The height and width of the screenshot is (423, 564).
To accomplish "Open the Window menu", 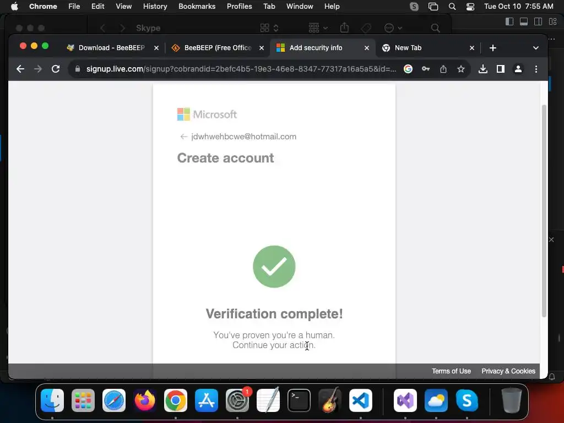I will pos(300,7).
